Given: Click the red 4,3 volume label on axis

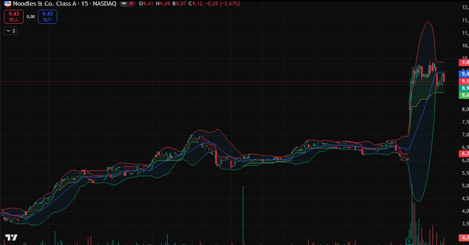Looking at the screenshot, I should pyautogui.click(x=464, y=238).
